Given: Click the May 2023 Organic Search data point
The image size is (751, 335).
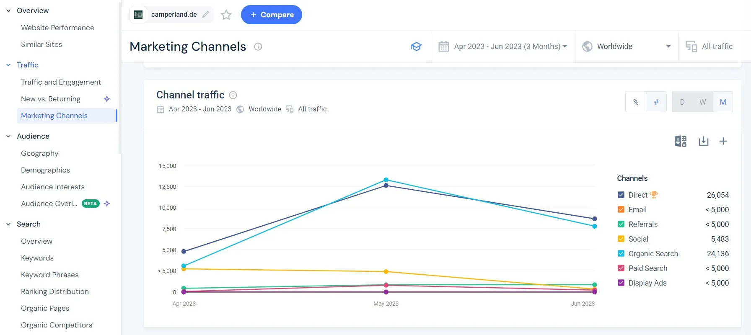Looking at the screenshot, I should (x=386, y=180).
